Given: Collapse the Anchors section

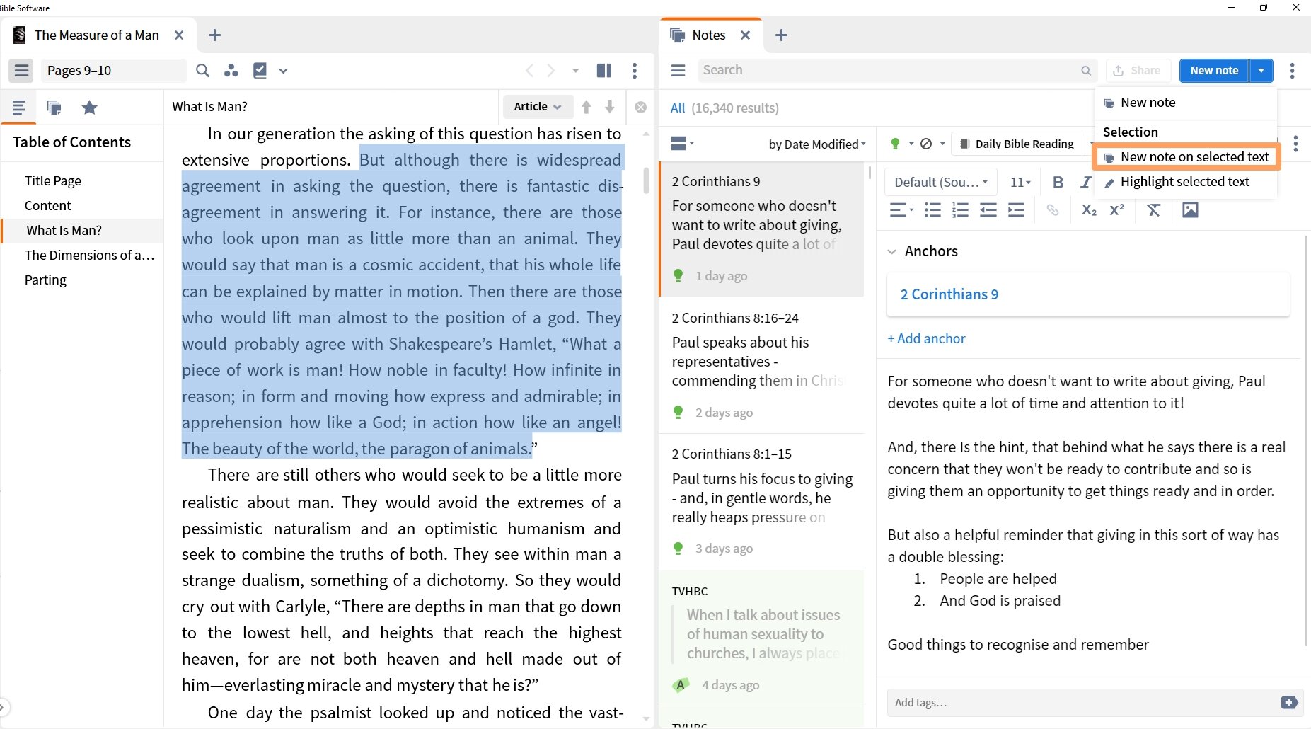Looking at the screenshot, I should coord(892,250).
